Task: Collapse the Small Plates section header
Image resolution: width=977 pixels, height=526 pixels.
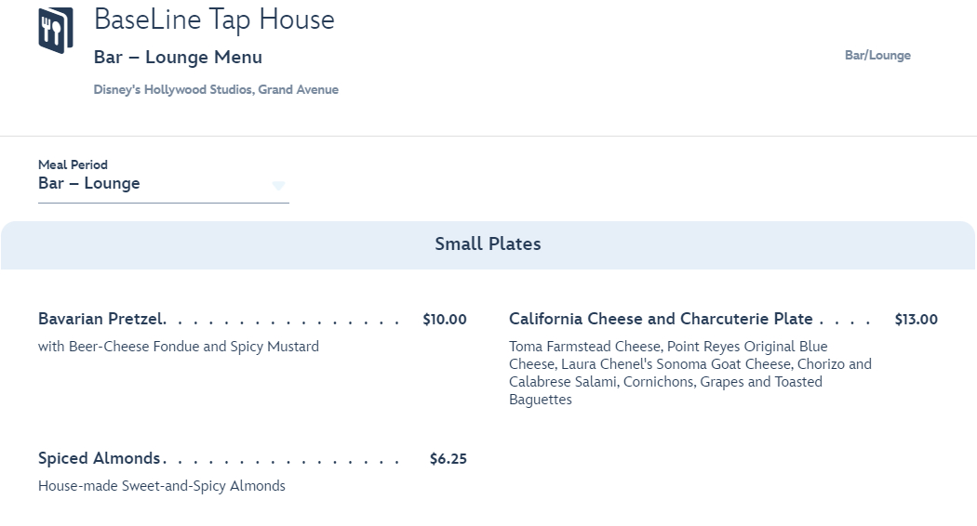Action: point(488,244)
